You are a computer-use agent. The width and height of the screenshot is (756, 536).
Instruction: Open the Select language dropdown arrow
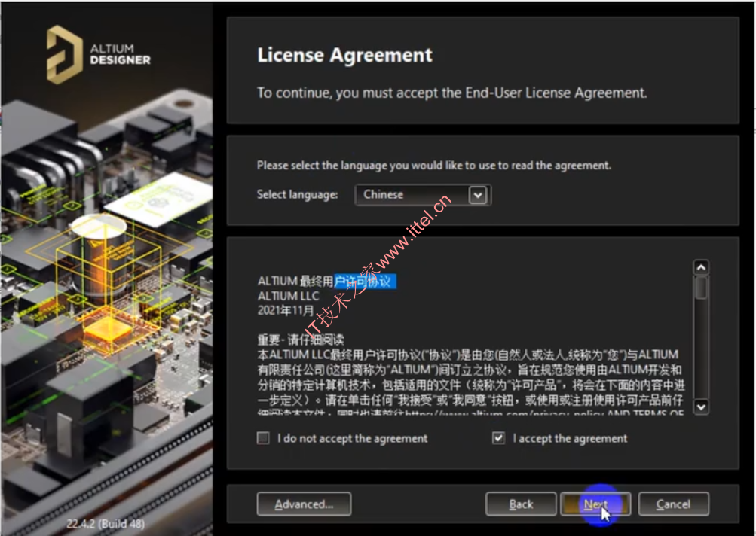coord(478,195)
